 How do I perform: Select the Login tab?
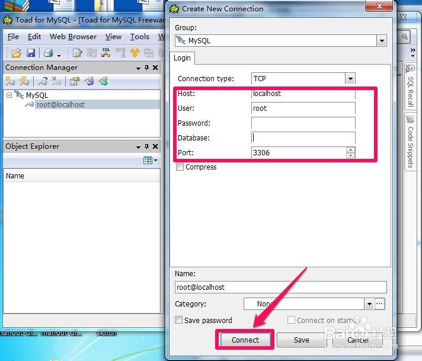[x=182, y=58]
